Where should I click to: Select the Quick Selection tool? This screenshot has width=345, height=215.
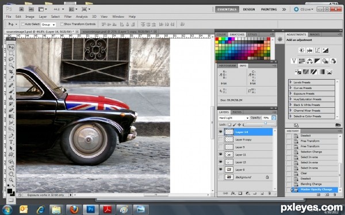coord(11,65)
